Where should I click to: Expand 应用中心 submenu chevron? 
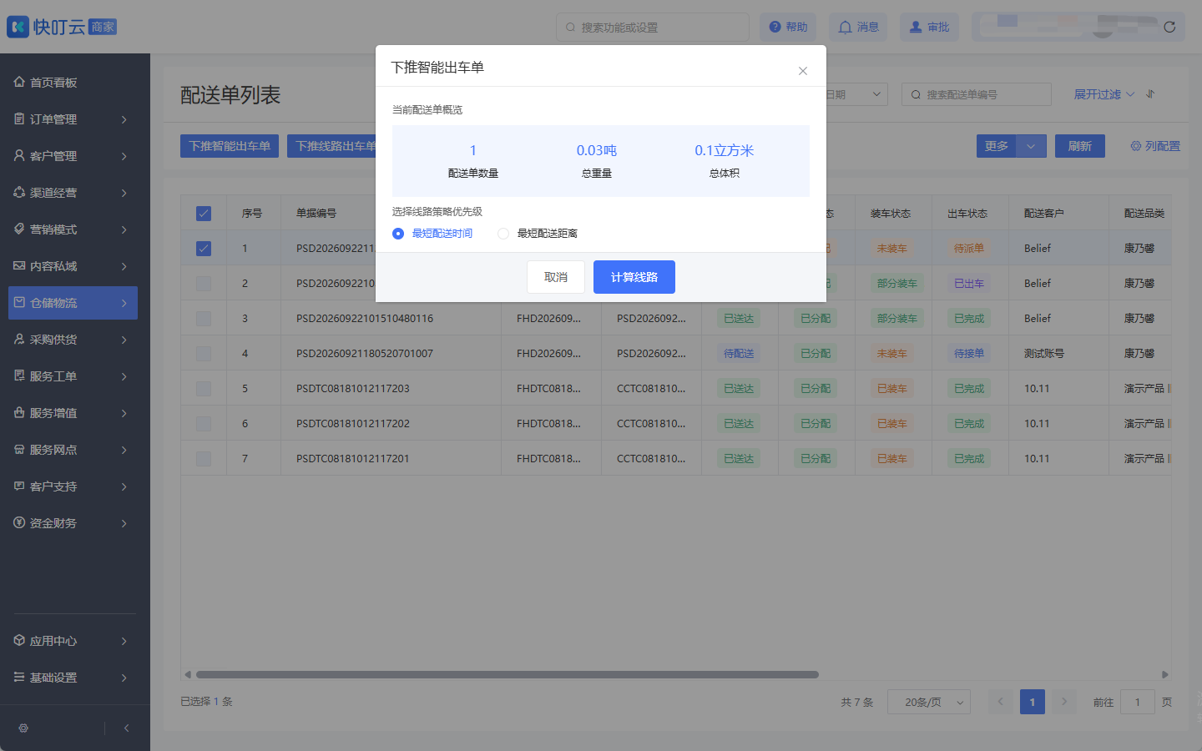coord(124,641)
